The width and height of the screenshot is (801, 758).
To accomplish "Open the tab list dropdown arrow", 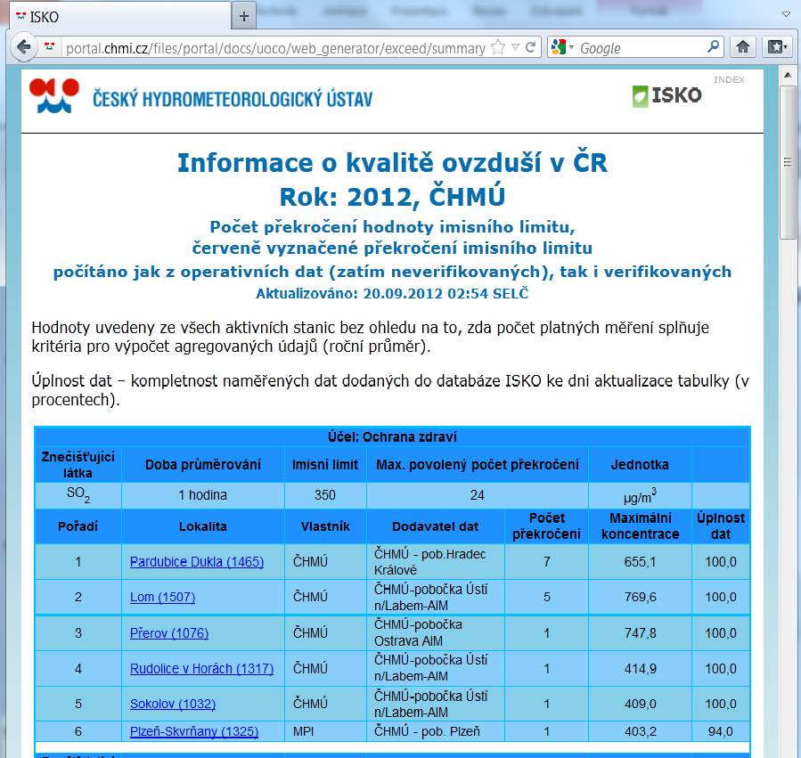I will pos(786,15).
